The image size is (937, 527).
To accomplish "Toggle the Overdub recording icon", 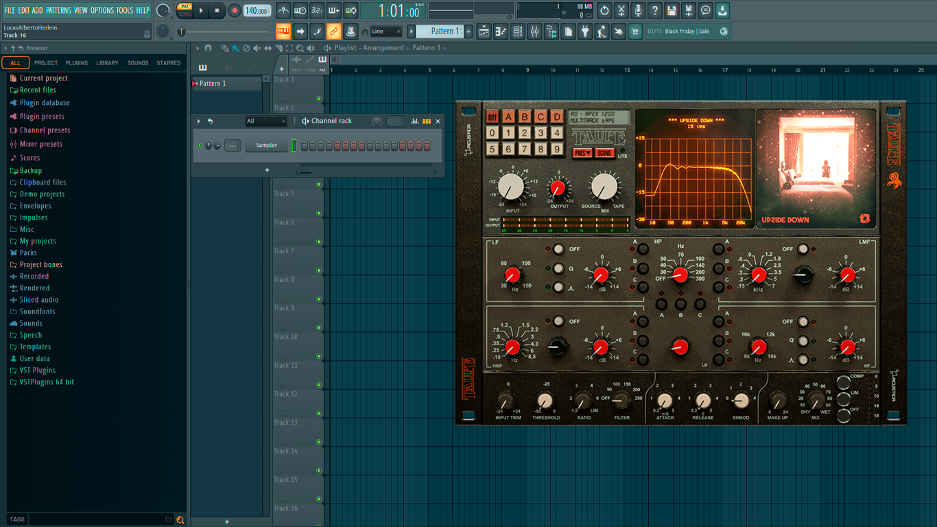I will (x=333, y=10).
